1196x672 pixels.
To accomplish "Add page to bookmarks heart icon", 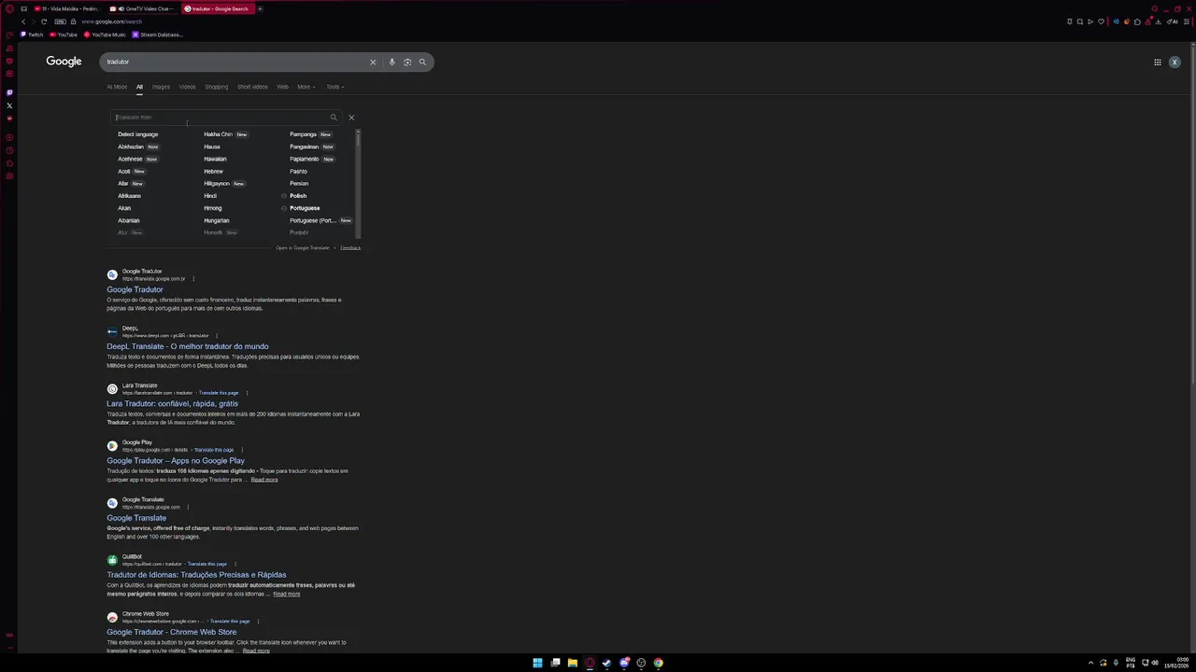I will tap(1101, 21).
